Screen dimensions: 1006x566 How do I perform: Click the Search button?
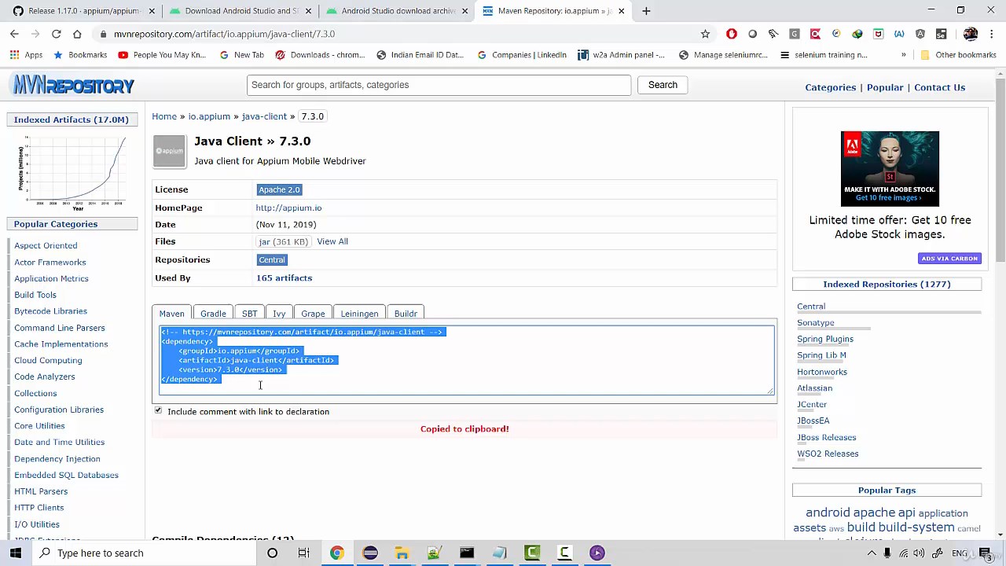coord(663,85)
